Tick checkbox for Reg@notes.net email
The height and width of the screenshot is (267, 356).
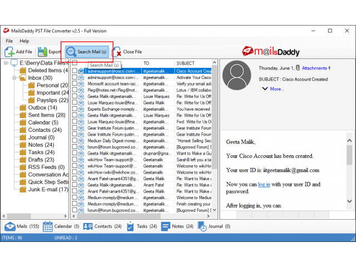(x=75, y=90)
